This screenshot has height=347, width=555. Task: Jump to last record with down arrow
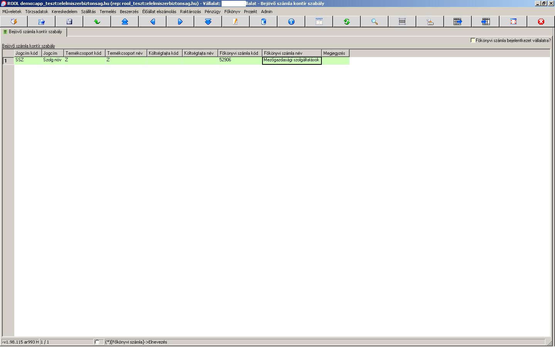coord(208,22)
